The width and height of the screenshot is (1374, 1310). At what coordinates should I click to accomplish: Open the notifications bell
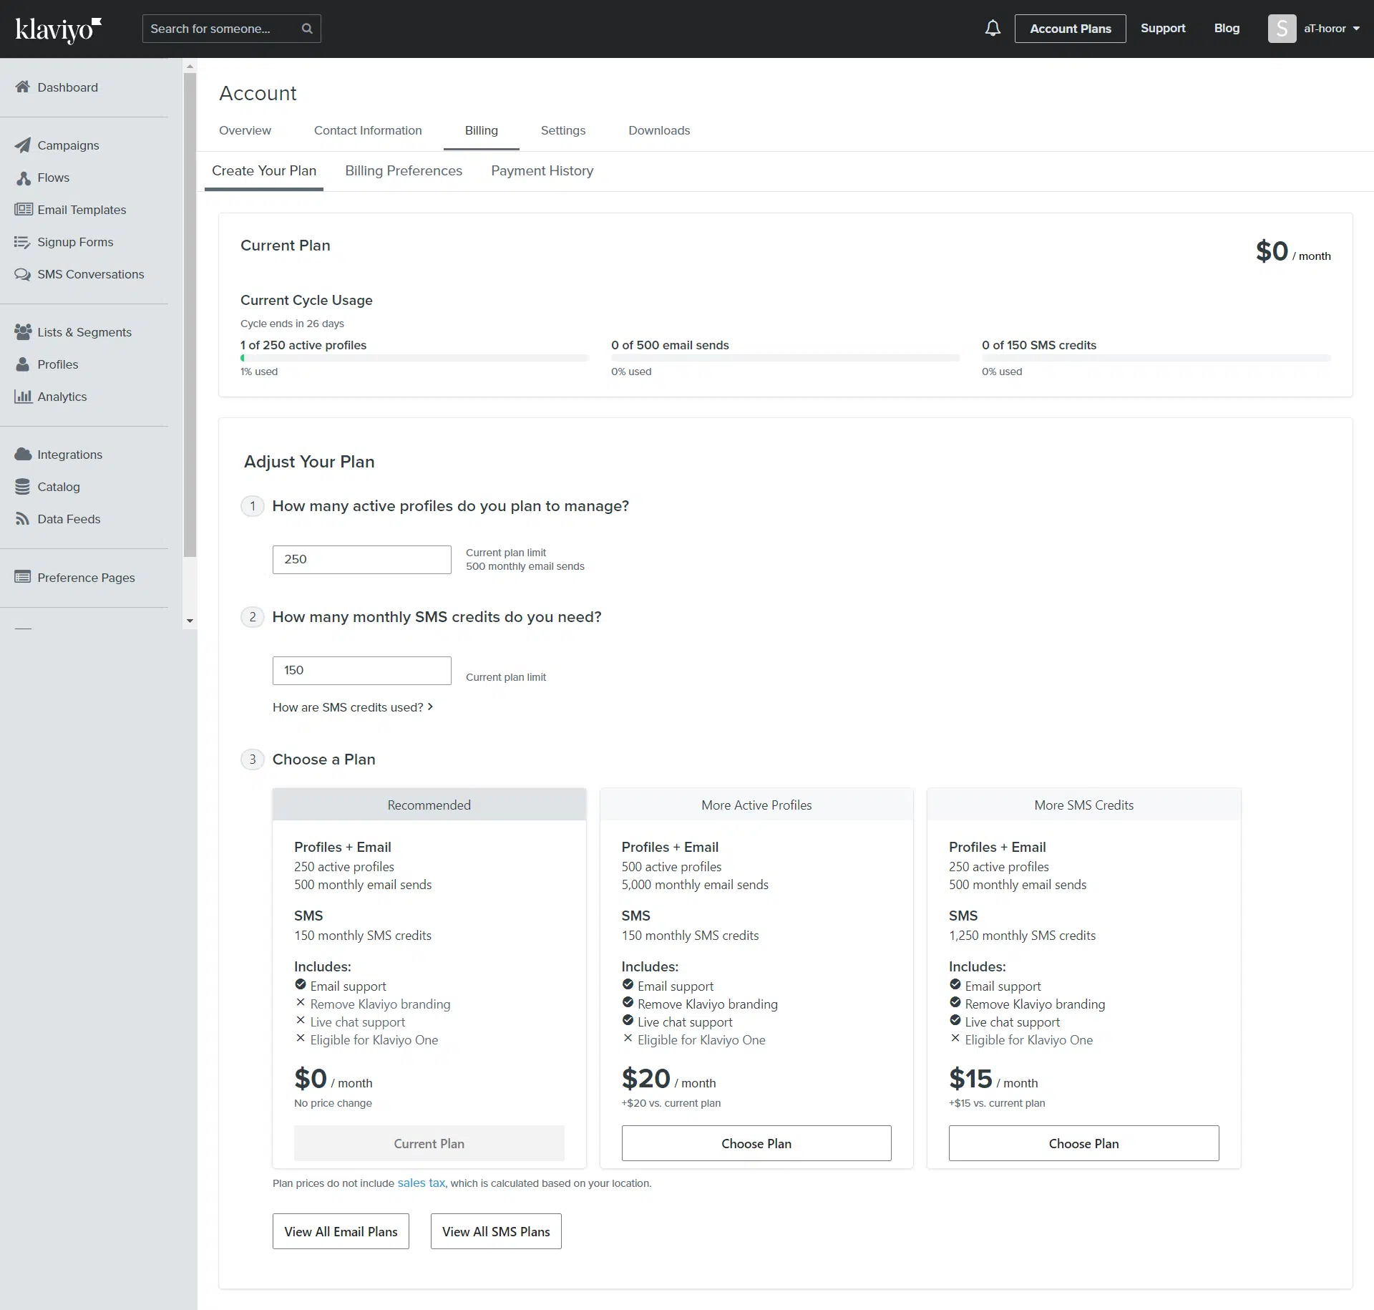993,29
